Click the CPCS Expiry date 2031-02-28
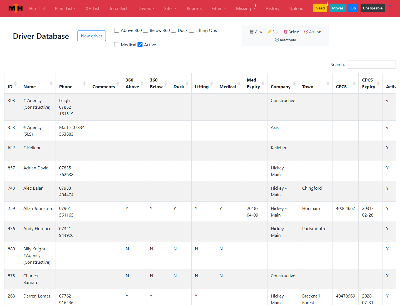400x305 pixels. [368, 212]
